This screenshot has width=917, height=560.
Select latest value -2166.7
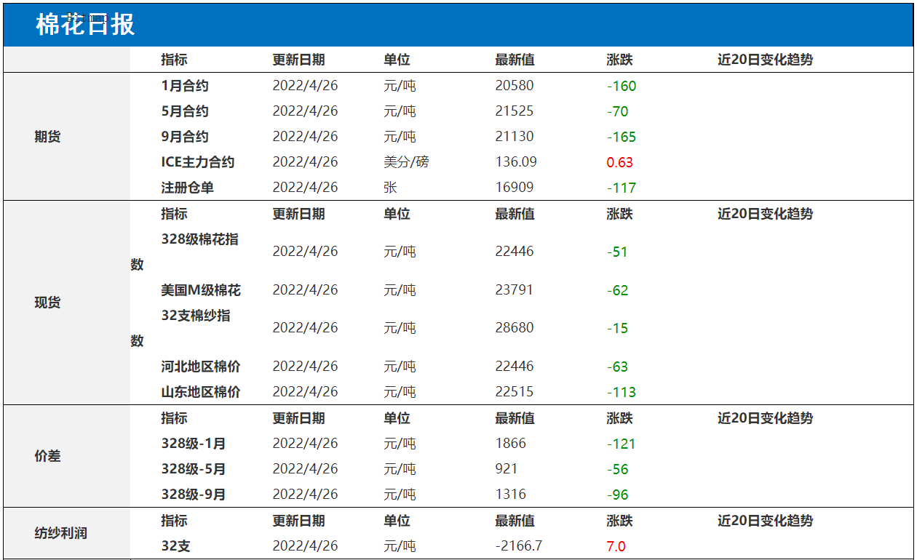click(519, 546)
